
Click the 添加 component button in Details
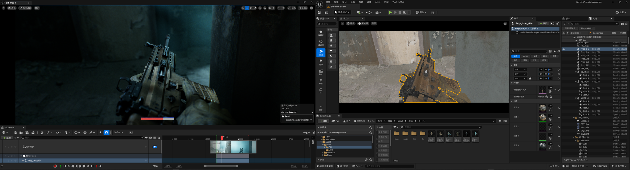point(543,24)
